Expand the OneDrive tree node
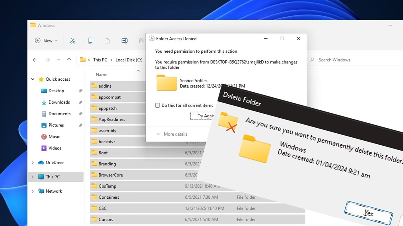Viewport: 403px width, 226px height. tap(33, 163)
